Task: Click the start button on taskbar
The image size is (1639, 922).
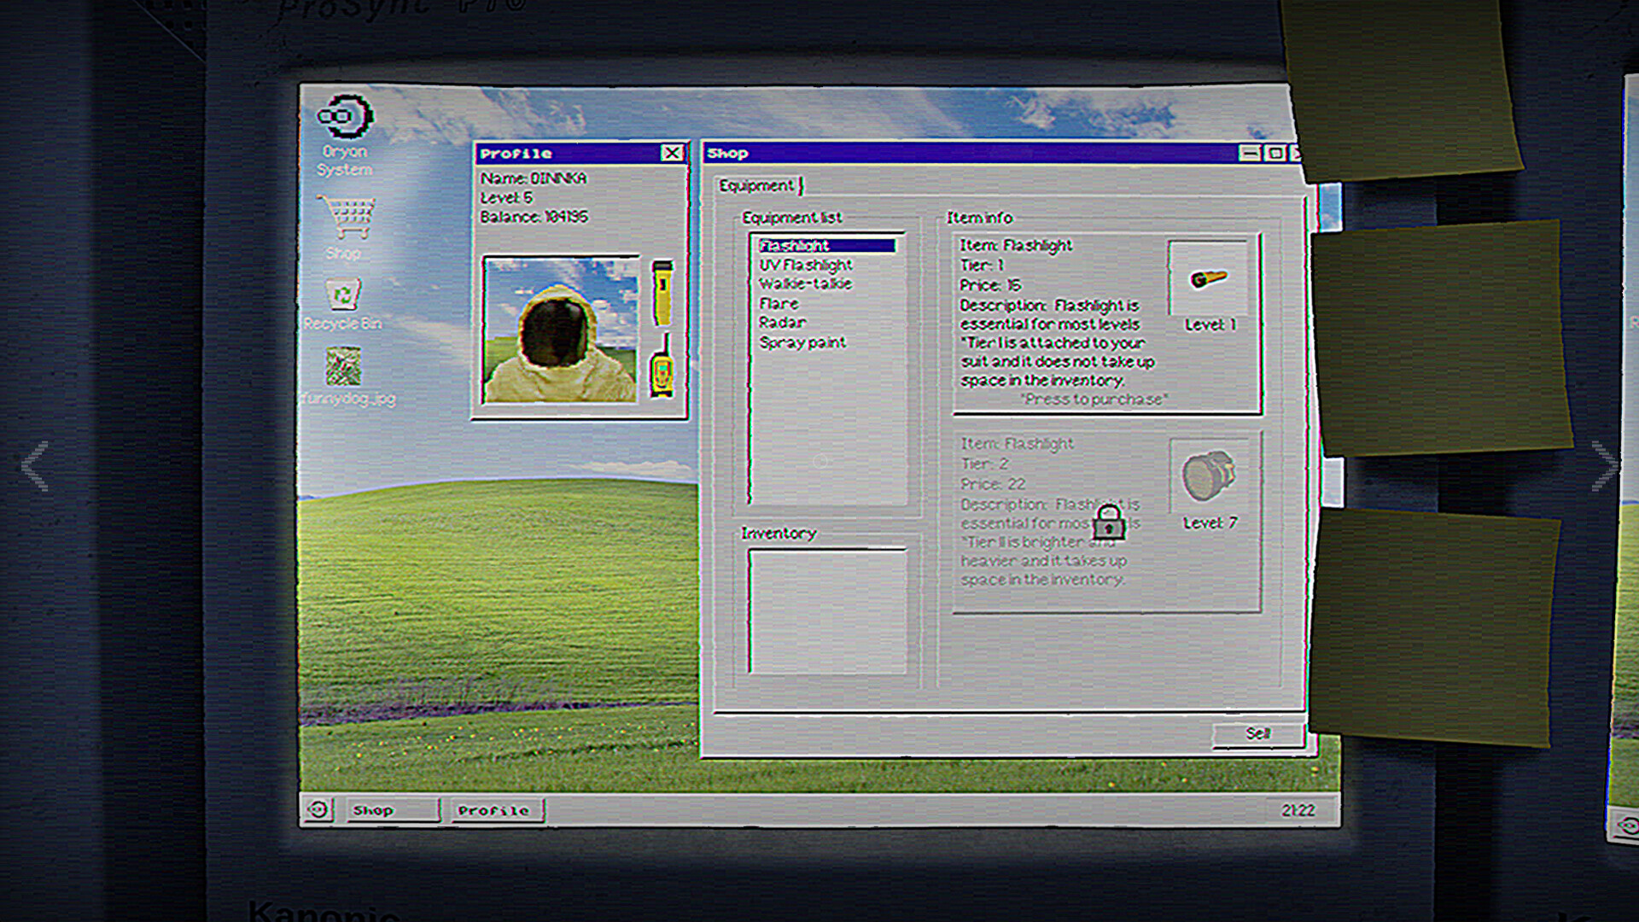Action: 318,809
